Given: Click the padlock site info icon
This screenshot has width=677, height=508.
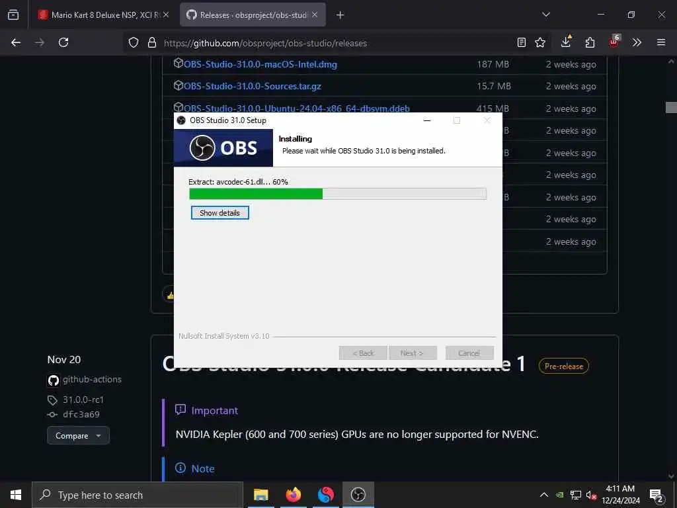Looking at the screenshot, I should [x=152, y=42].
